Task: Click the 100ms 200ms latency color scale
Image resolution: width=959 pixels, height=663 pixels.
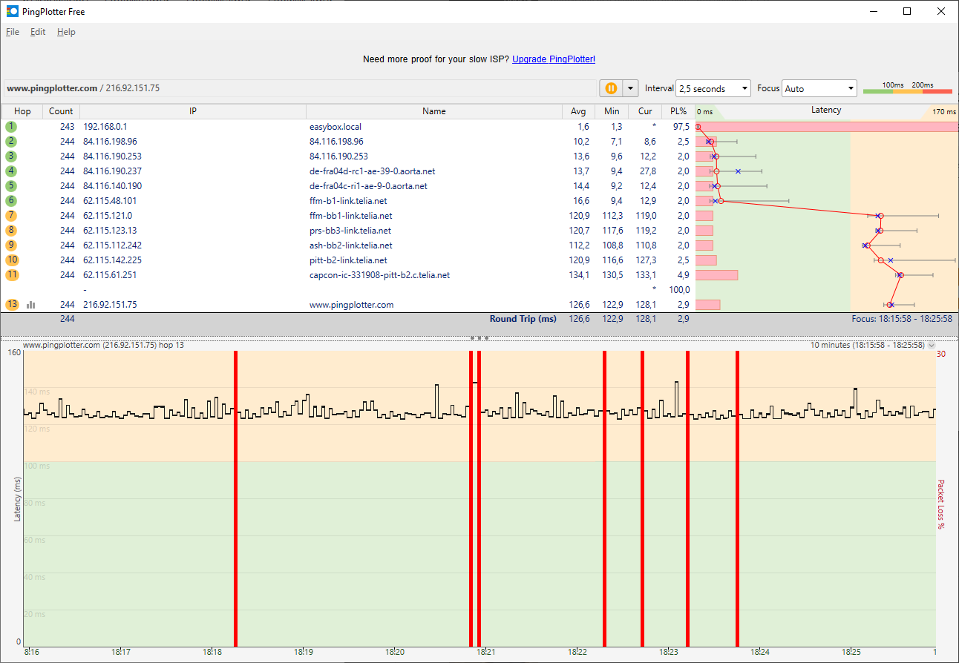Action: (x=907, y=88)
